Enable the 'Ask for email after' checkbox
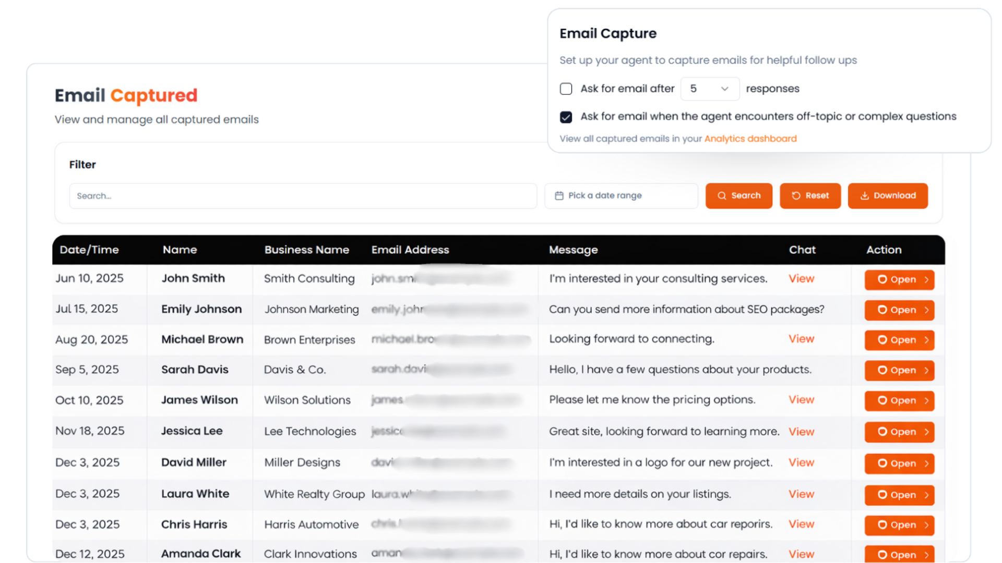The height and width of the screenshot is (563, 1002). [566, 89]
